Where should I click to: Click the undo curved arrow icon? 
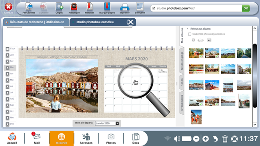pyautogui.click(x=215, y=139)
